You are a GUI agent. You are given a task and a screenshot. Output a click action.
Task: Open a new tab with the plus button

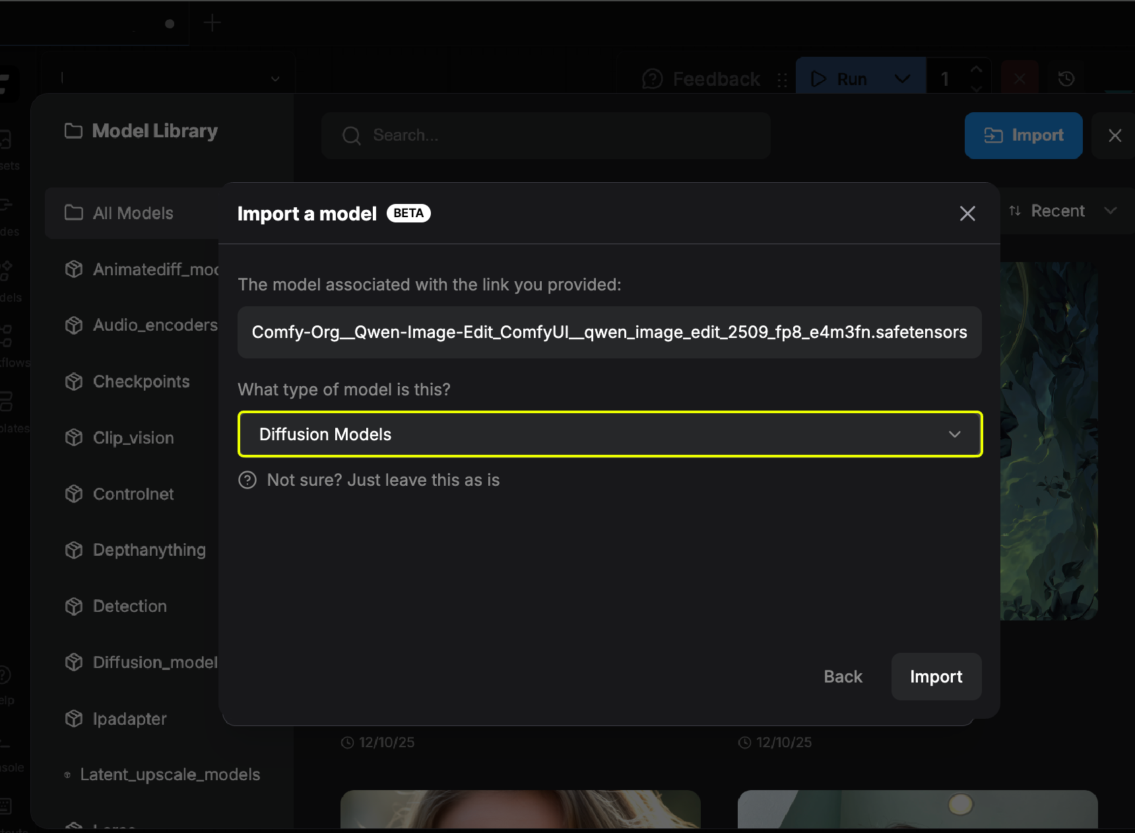click(212, 22)
